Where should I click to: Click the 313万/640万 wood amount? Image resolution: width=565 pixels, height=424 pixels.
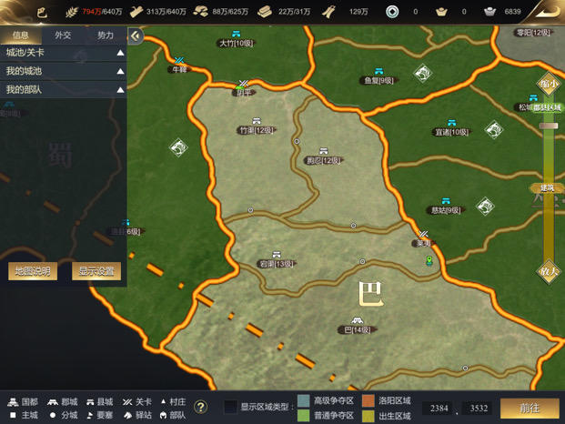click(x=166, y=12)
